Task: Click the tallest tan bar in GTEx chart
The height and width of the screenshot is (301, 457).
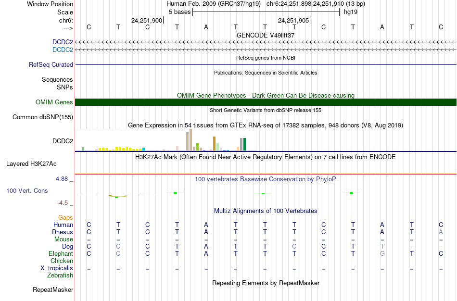Action: pyautogui.click(x=191, y=140)
